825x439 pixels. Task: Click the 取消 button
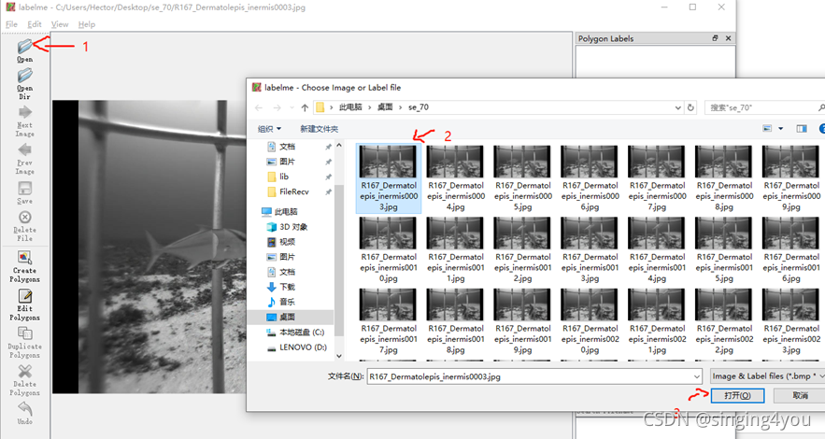tap(801, 396)
